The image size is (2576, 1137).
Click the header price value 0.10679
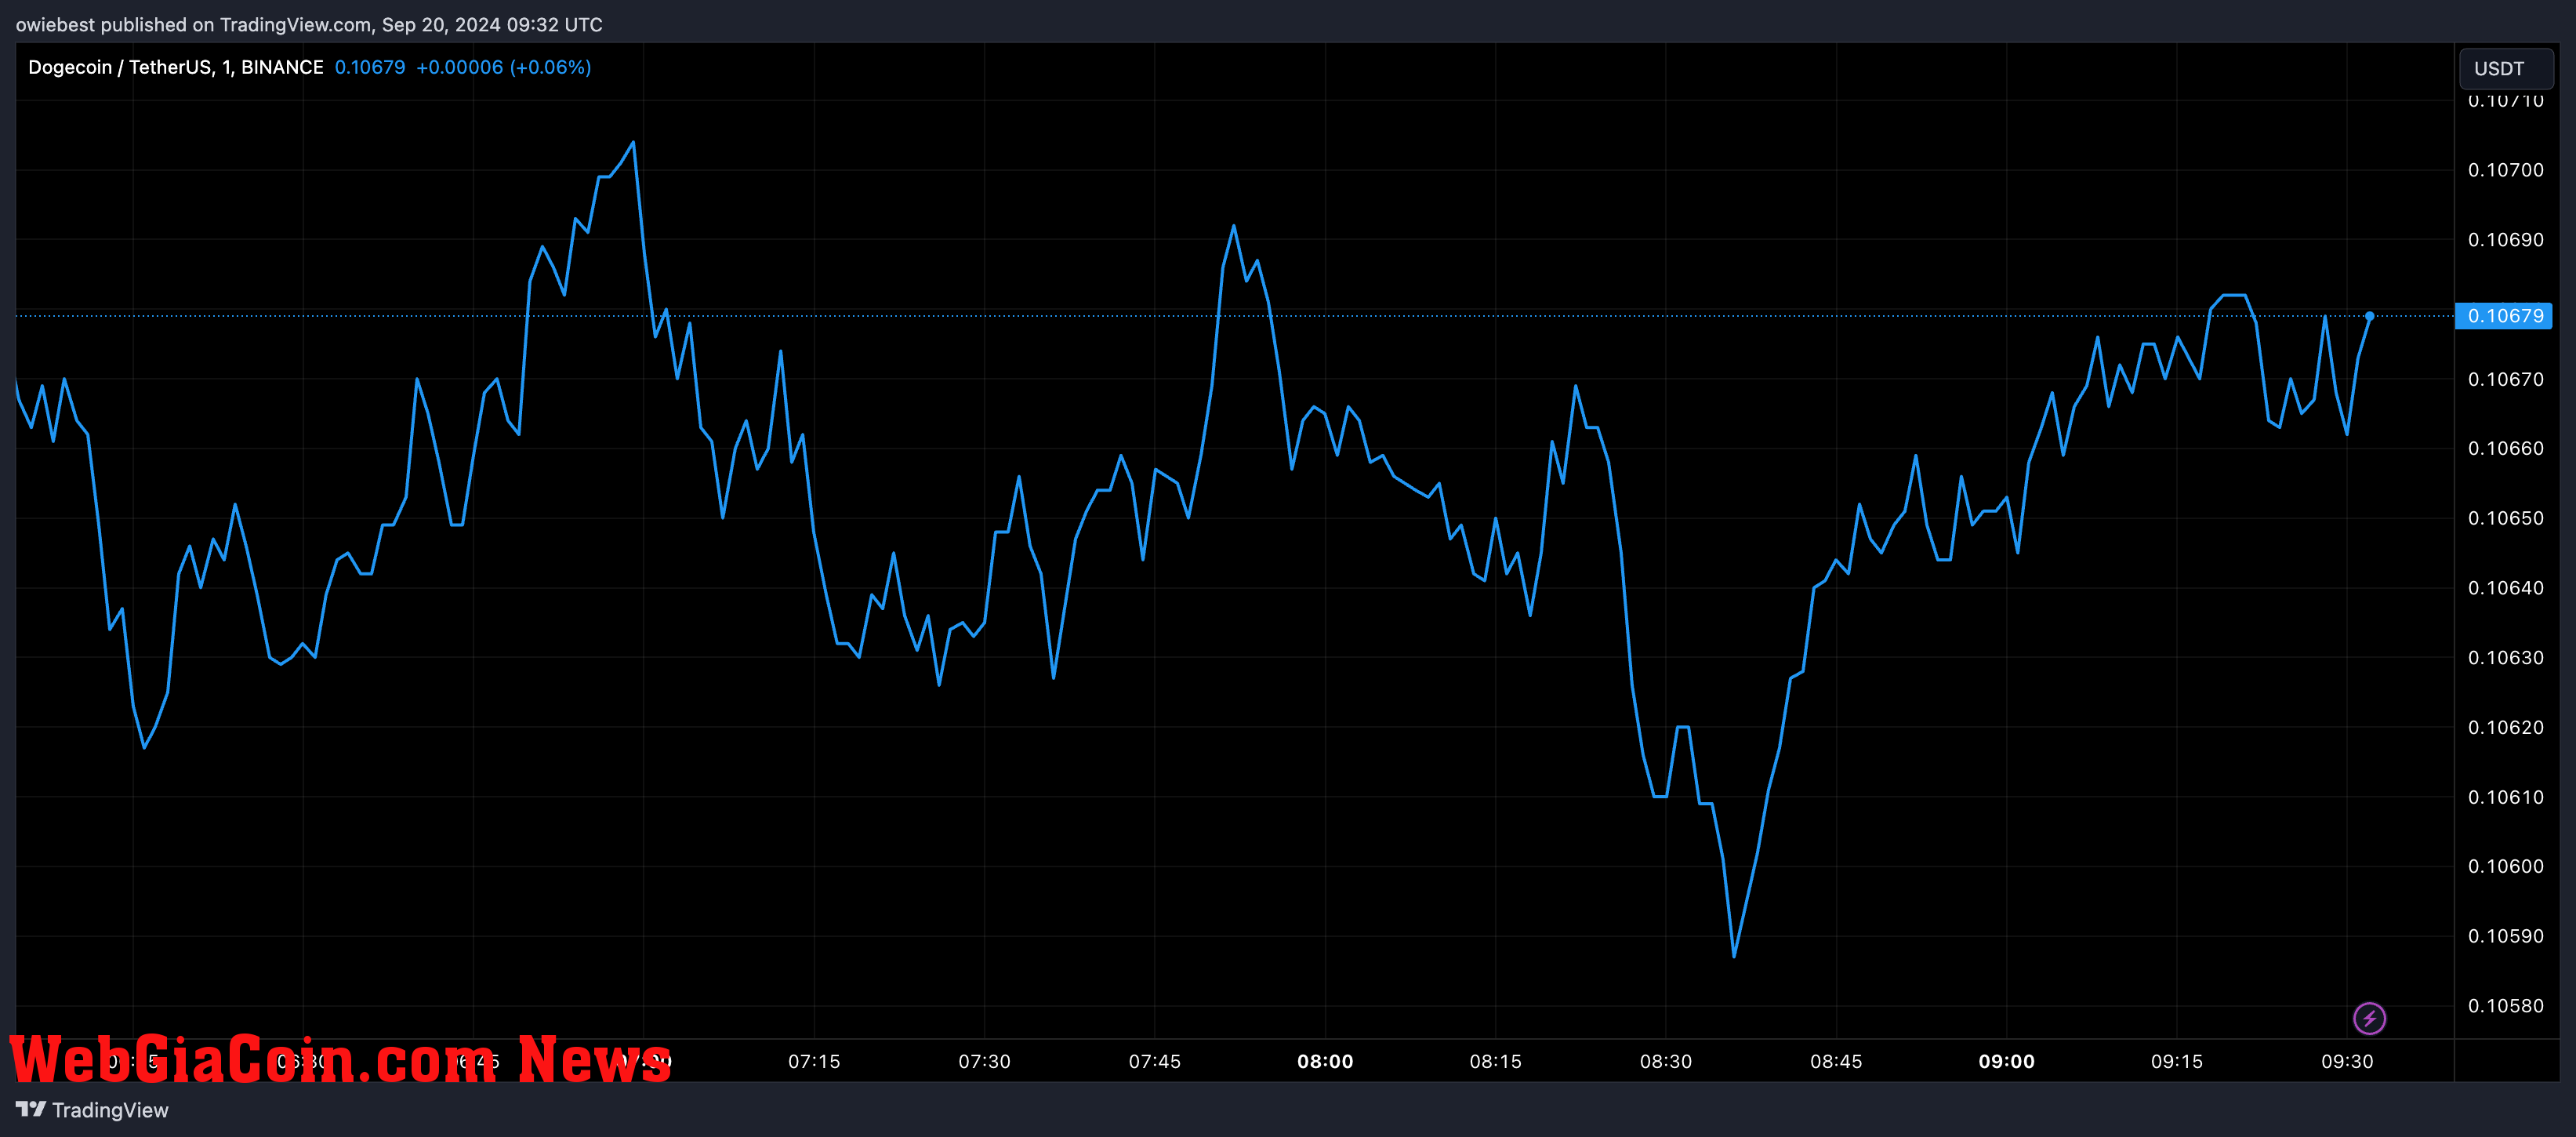(370, 67)
